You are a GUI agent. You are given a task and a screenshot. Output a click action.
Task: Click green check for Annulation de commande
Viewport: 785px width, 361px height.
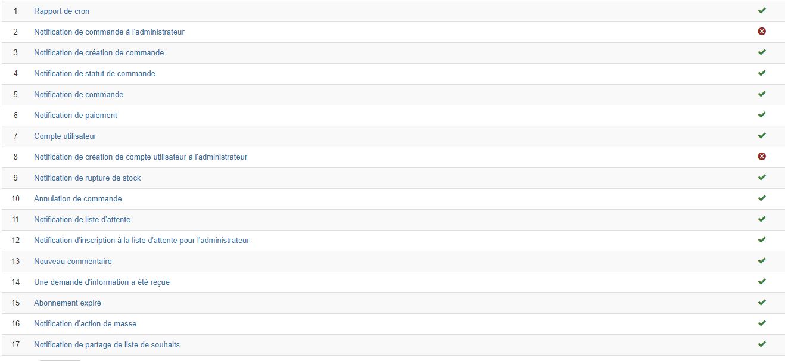click(x=761, y=198)
